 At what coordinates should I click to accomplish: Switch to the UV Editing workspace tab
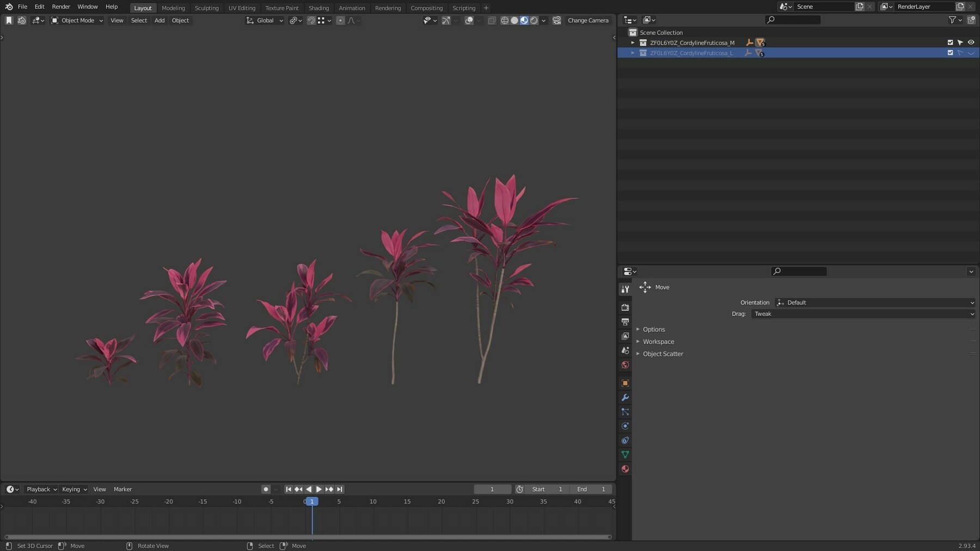[x=242, y=8]
